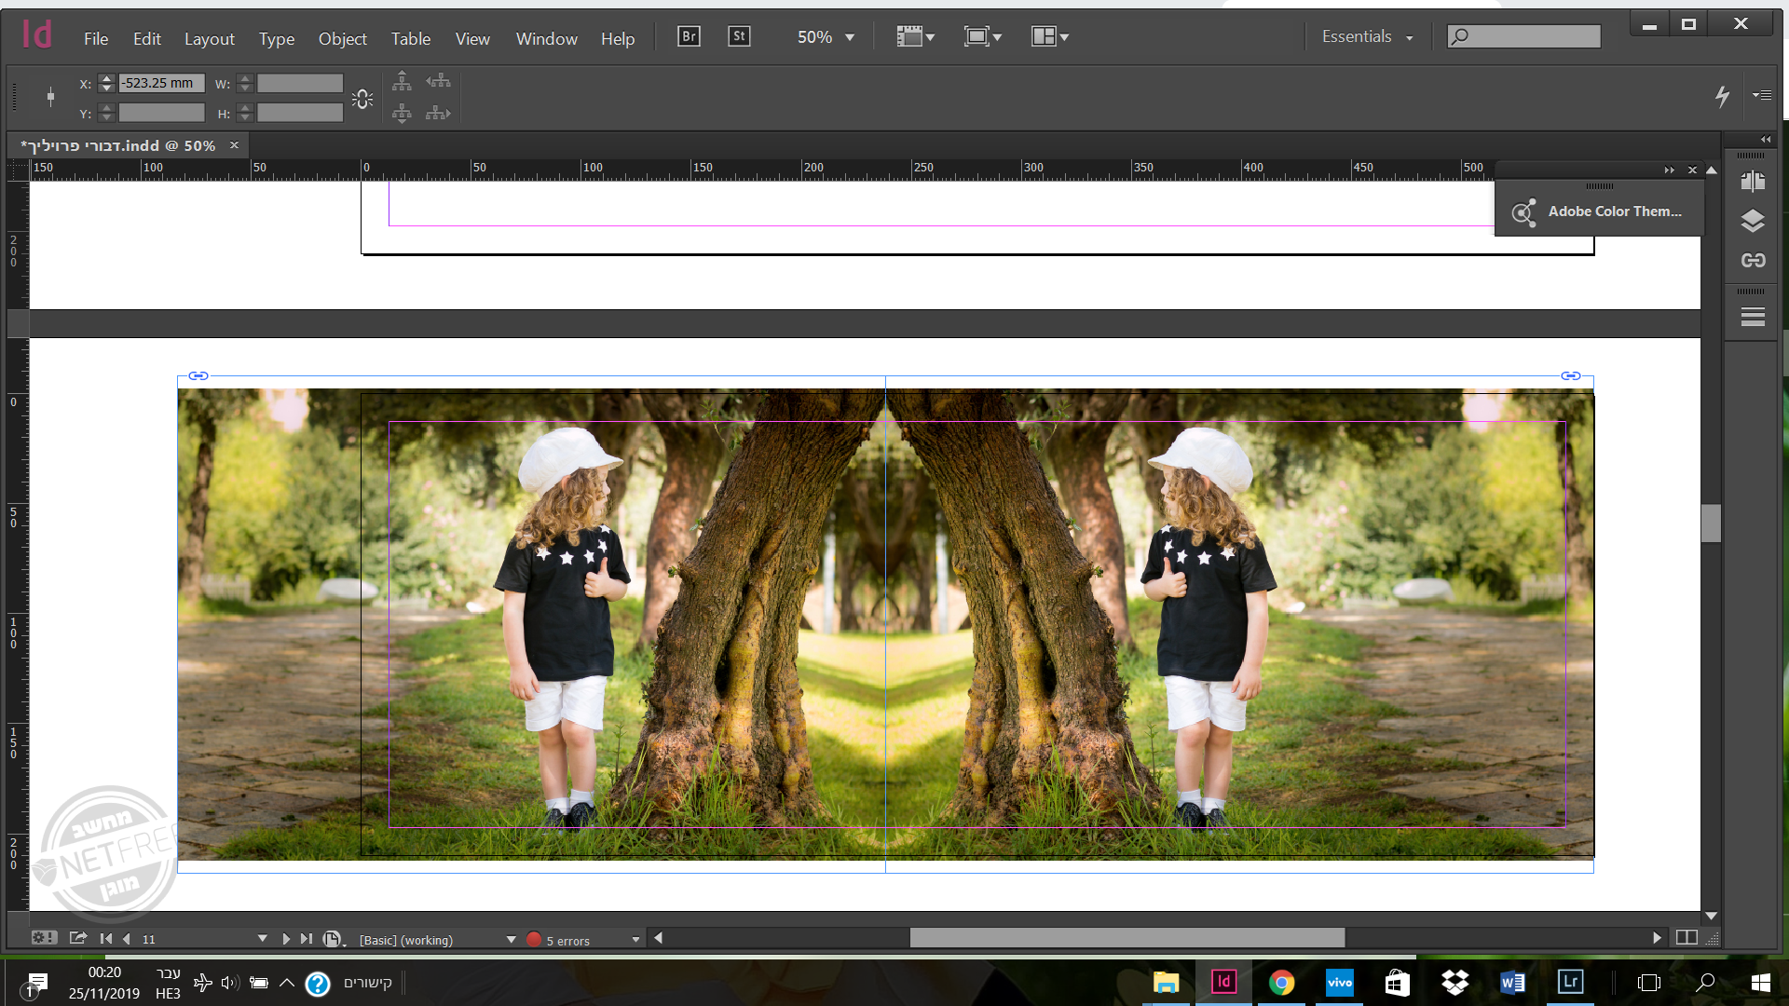
Task: Open the Links panel icon
Action: coord(1753,261)
